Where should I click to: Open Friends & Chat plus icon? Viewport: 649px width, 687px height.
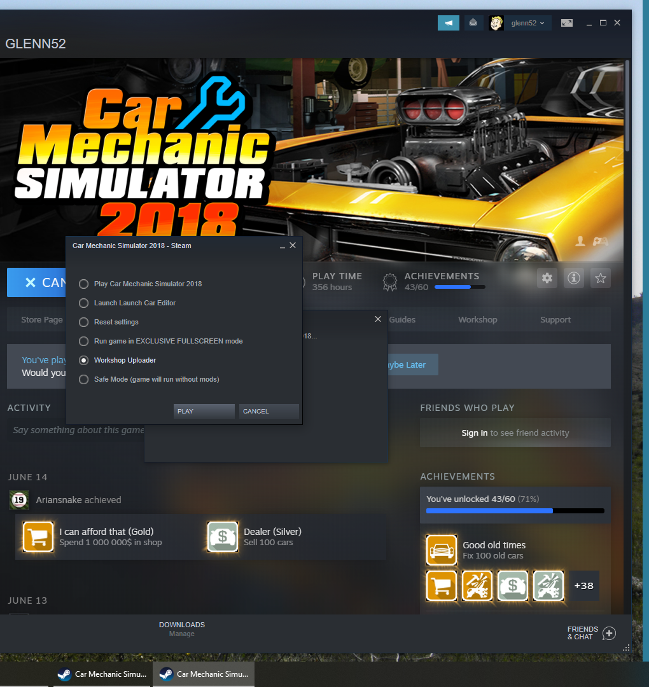[609, 633]
